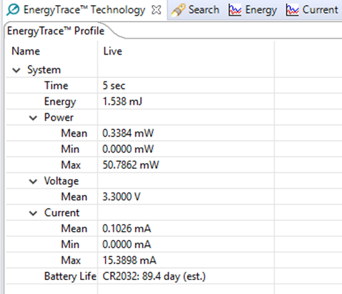Switch to the Search tab
Screen dimensions: 342x294
tap(203, 10)
